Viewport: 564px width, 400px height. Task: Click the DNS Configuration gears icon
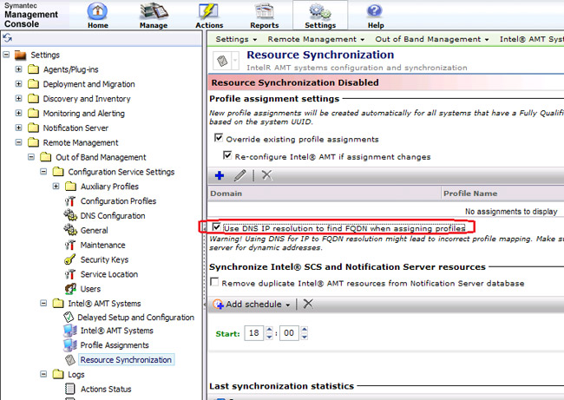70,215
